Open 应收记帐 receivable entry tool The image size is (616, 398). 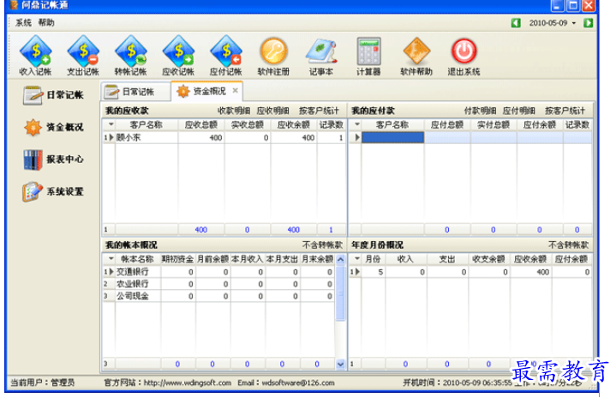(178, 55)
